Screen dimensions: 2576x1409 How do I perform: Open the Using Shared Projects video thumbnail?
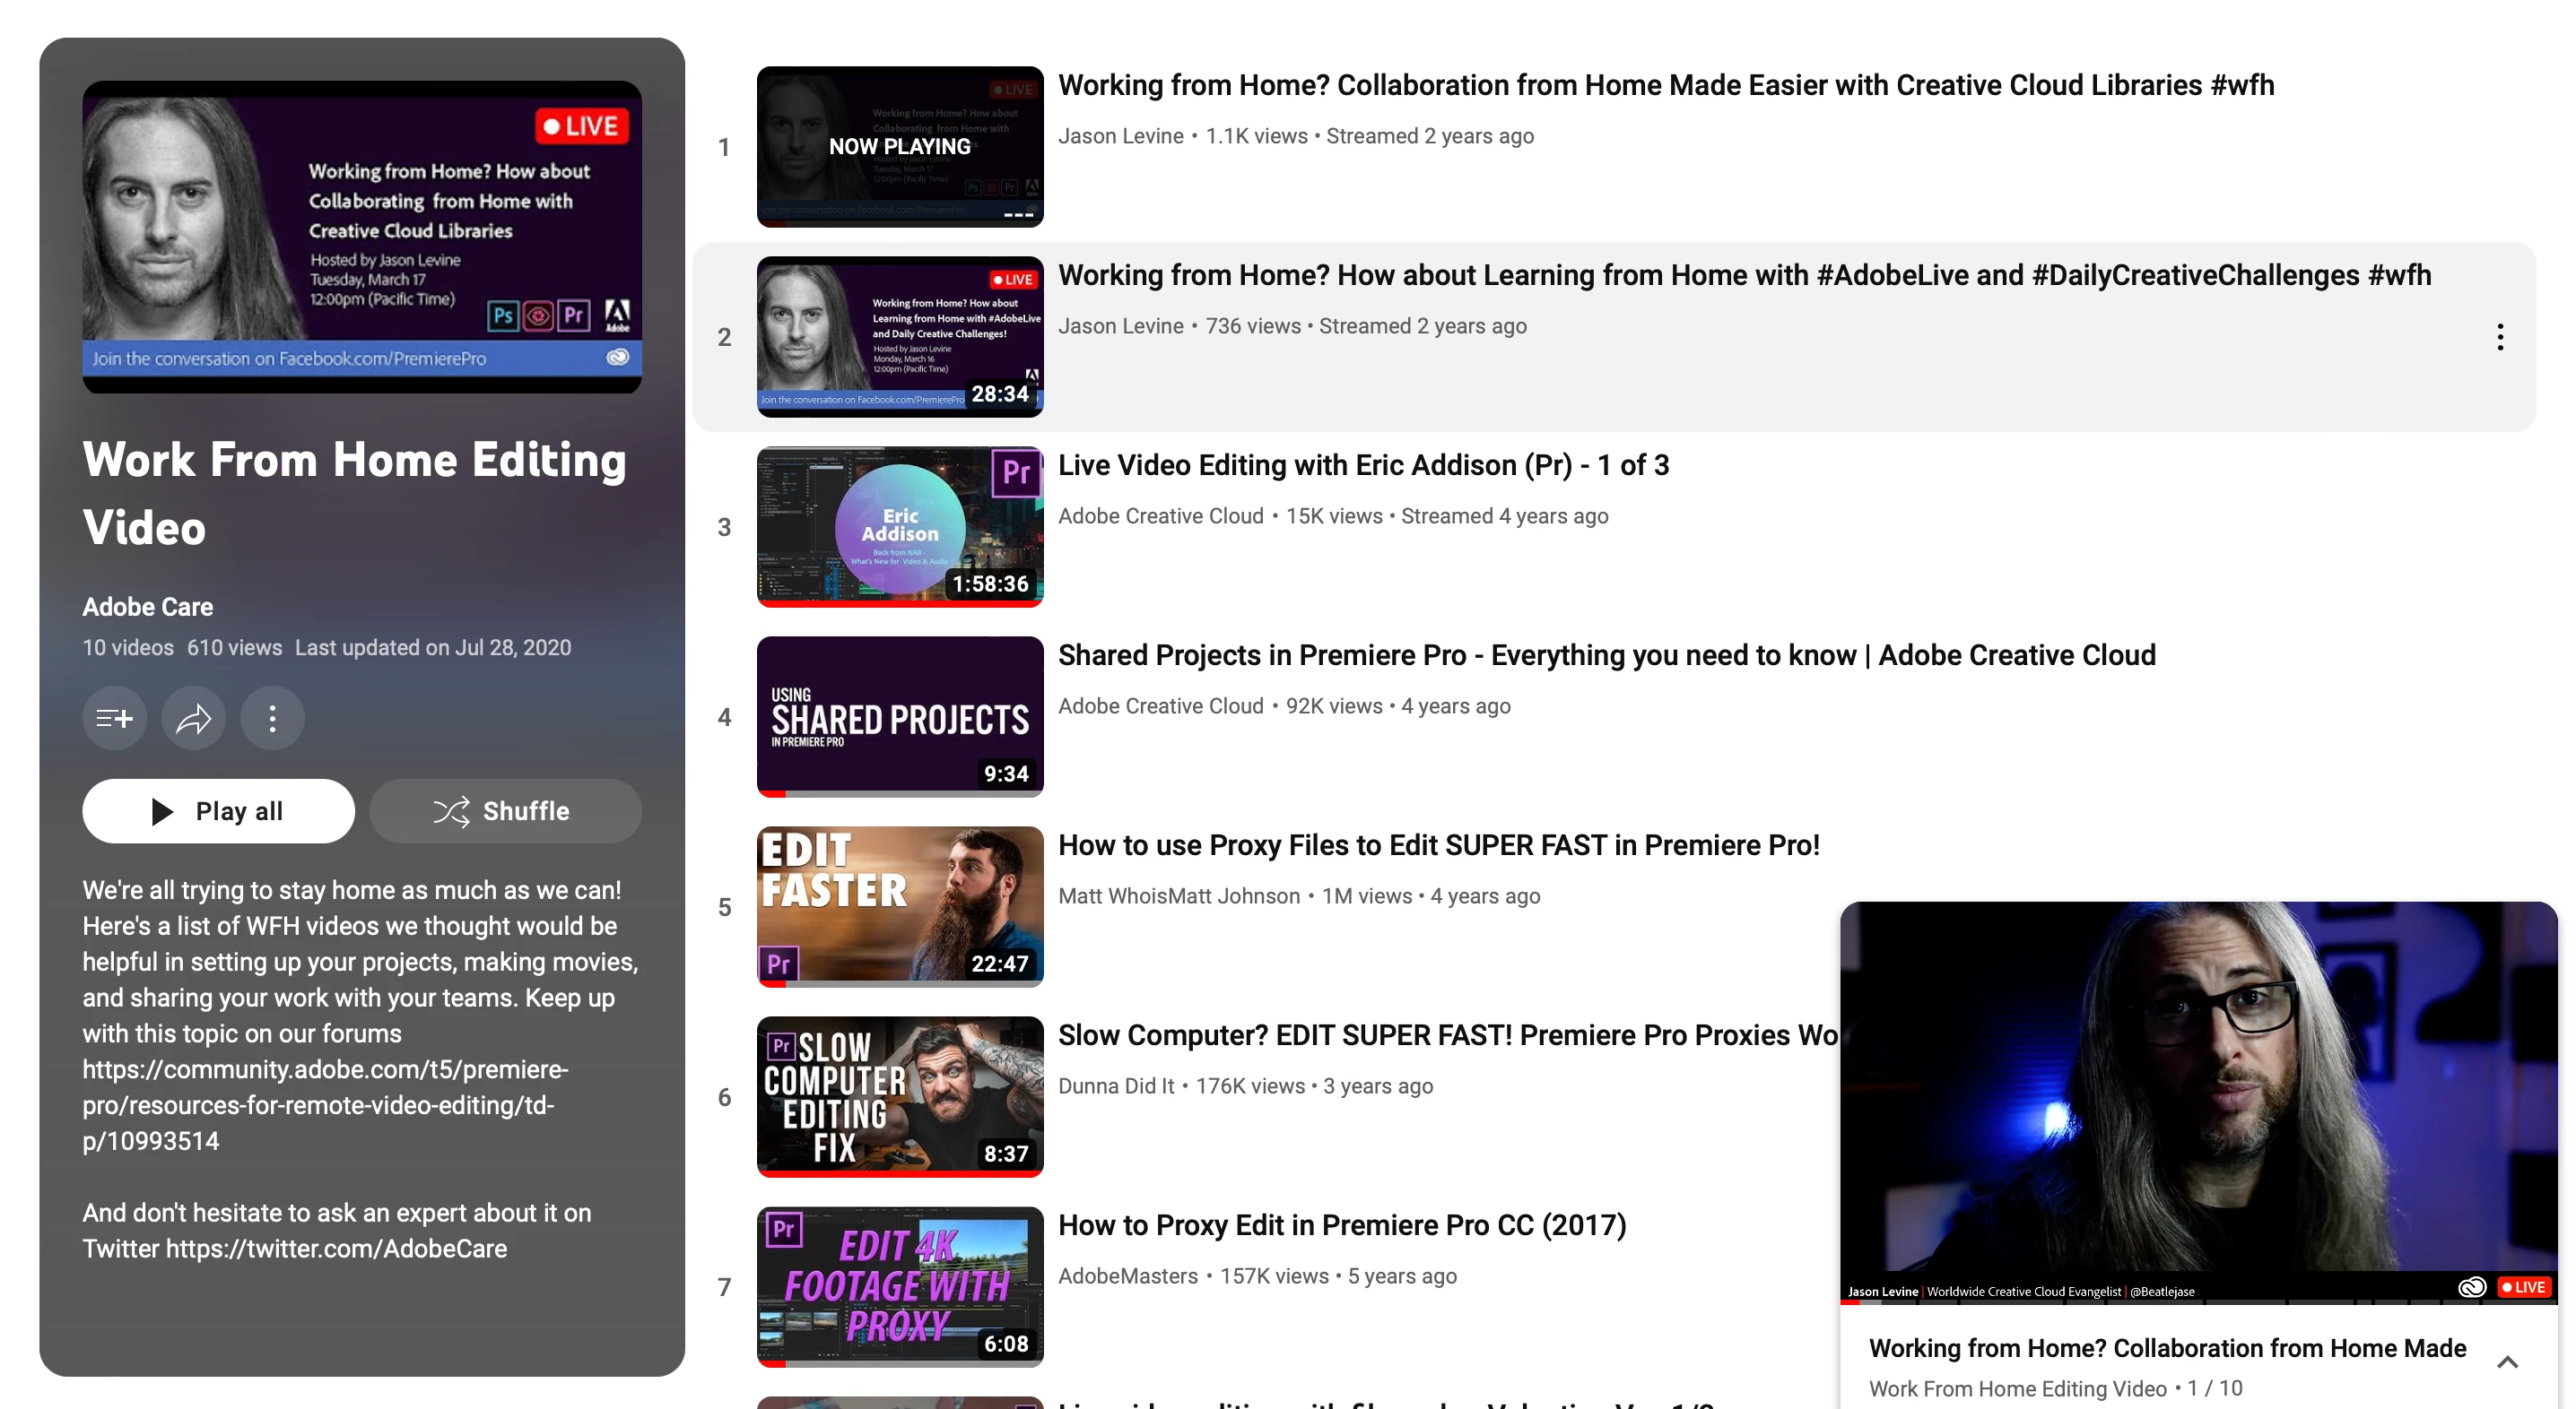899,716
